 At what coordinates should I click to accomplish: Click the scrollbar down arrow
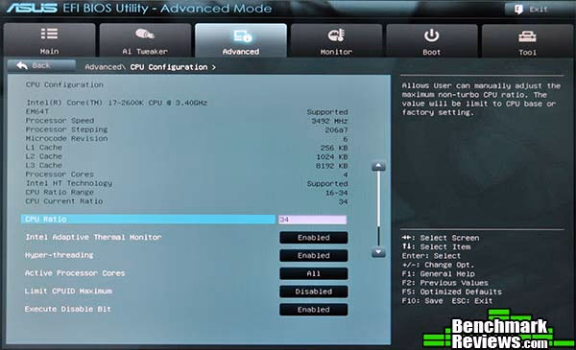[x=378, y=252]
